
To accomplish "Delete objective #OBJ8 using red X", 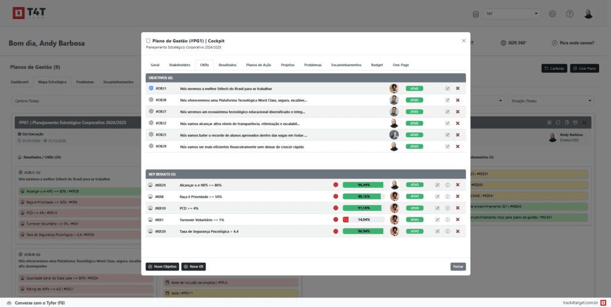I will (458, 100).
